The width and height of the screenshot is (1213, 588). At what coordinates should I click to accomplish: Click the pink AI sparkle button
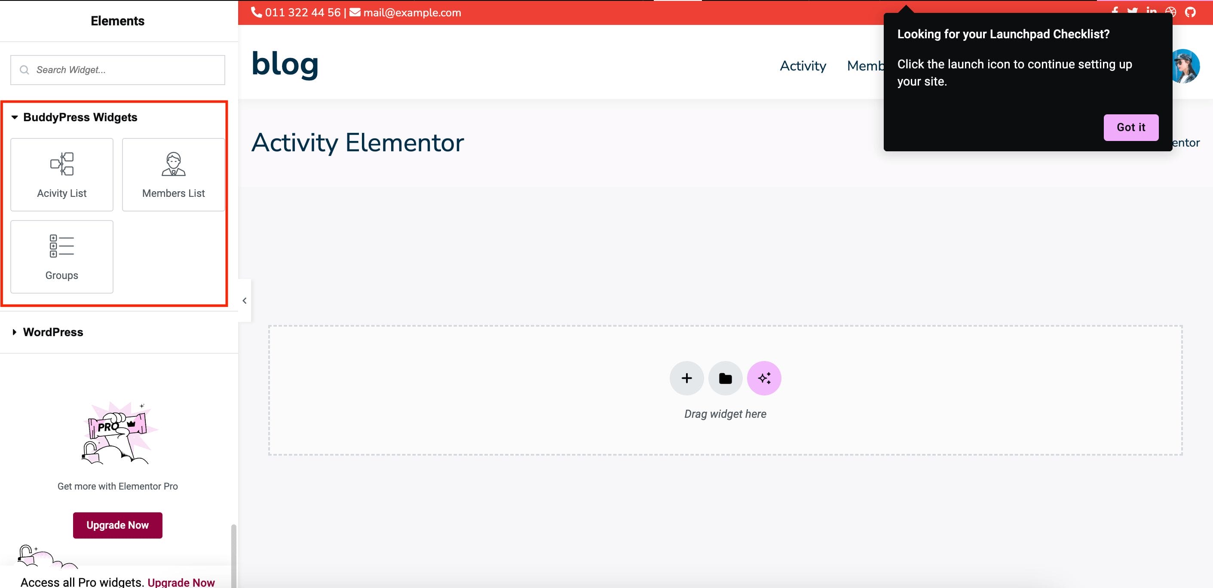(x=764, y=378)
